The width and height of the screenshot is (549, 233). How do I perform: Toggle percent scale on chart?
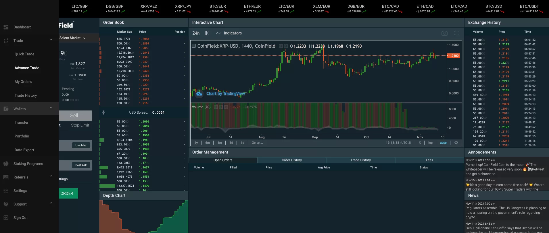(x=420, y=143)
